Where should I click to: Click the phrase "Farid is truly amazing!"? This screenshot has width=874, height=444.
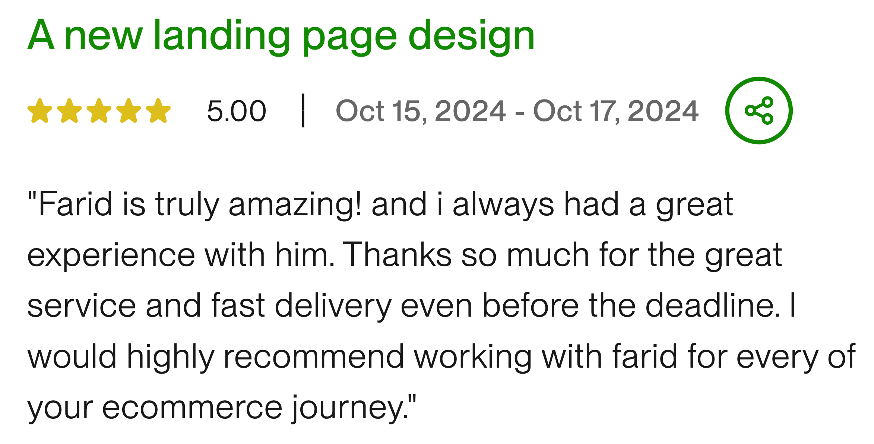point(194,204)
